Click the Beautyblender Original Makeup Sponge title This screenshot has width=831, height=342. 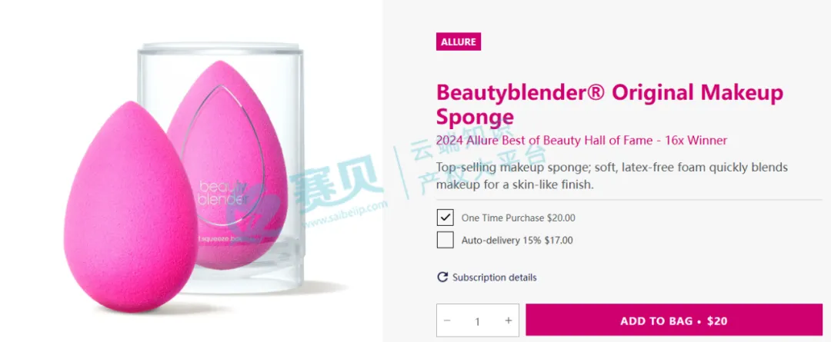609,105
